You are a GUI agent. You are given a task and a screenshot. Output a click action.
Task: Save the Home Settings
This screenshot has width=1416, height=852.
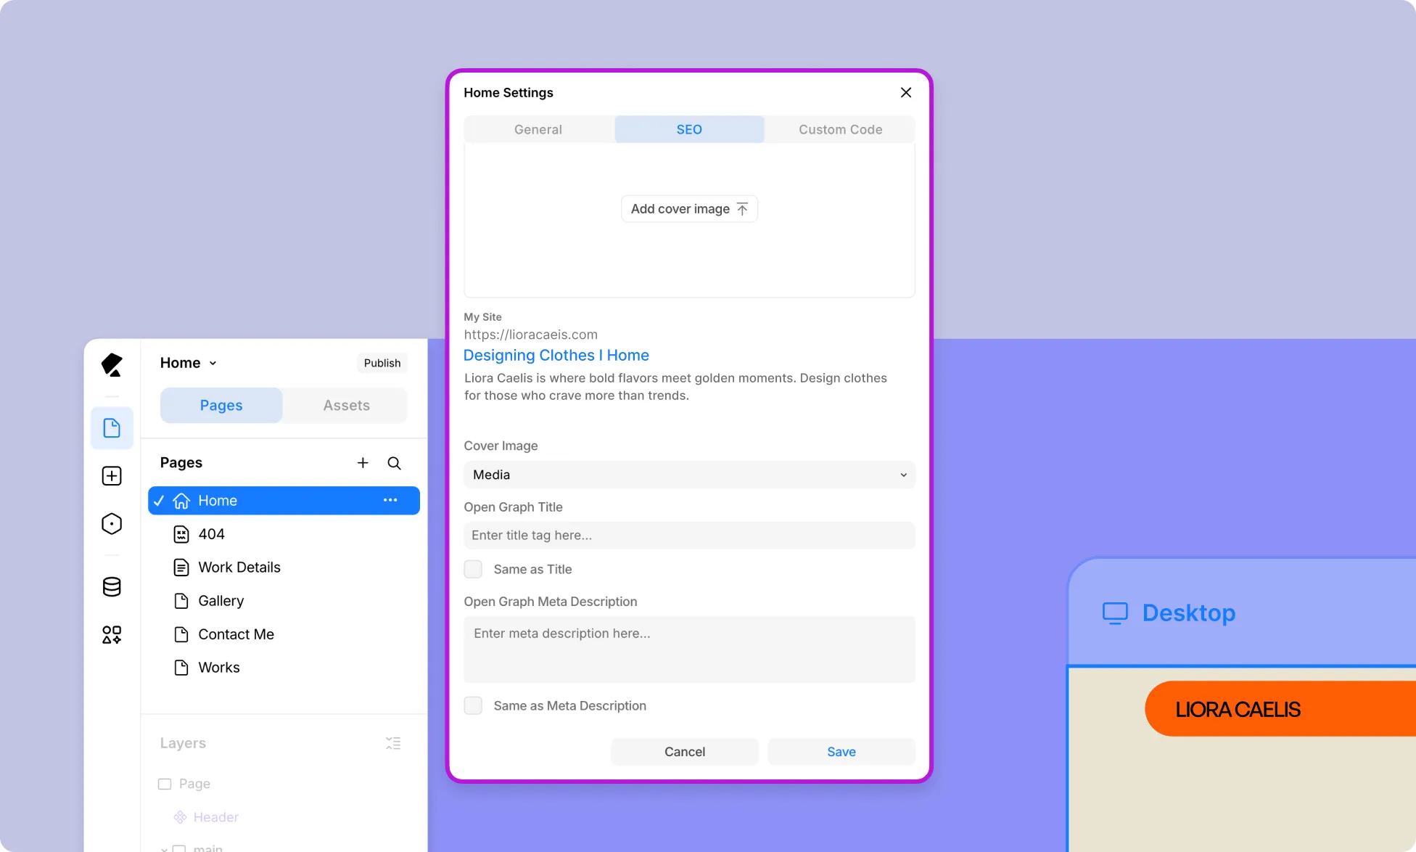(841, 752)
